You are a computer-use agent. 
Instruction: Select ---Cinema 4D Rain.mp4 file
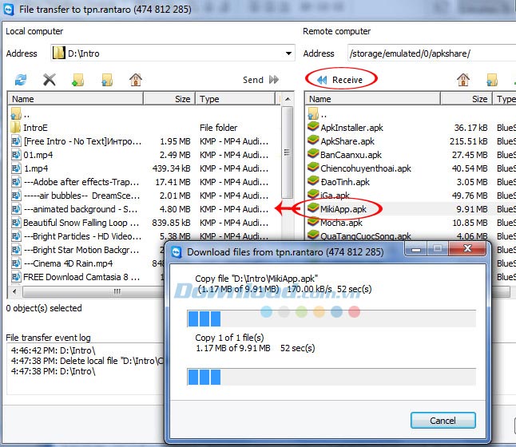(x=62, y=263)
